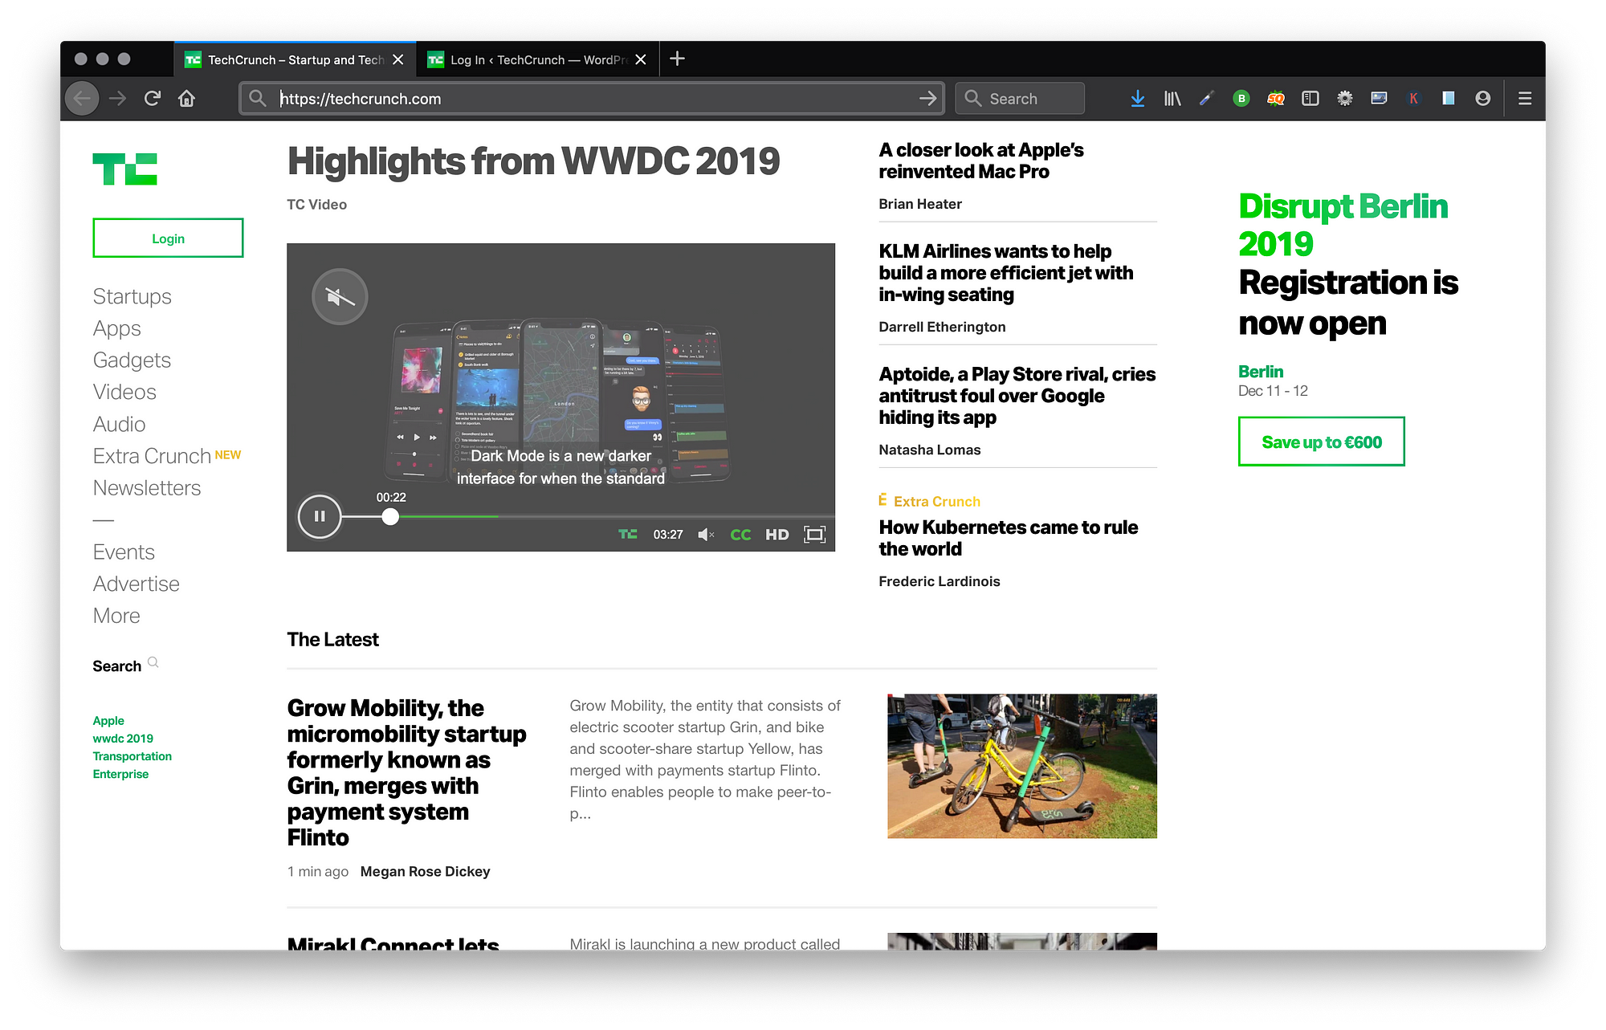This screenshot has width=1606, height=1030.
Task: Click the fullscreen expand icon
Action: click(x=815, y=534)
